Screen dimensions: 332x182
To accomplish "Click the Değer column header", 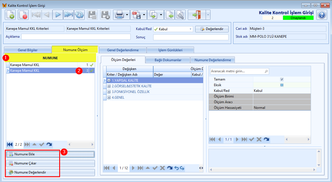I will point(172,75).
